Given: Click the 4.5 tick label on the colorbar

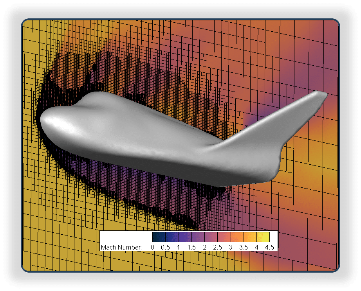Looking at the screenshot, I should 268,247.
